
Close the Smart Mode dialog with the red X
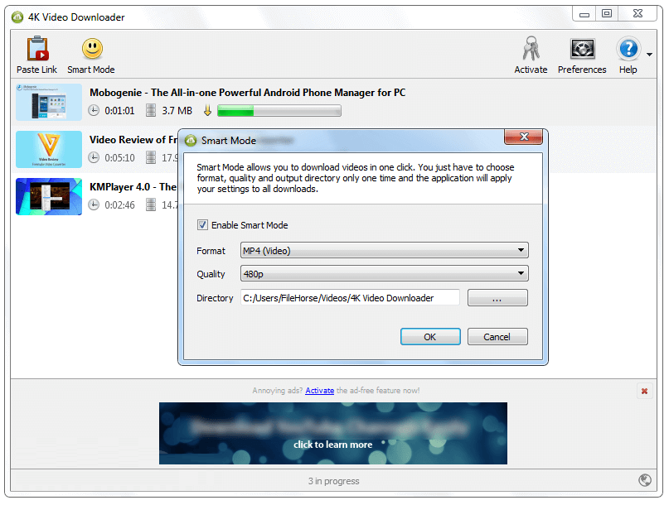523,137
